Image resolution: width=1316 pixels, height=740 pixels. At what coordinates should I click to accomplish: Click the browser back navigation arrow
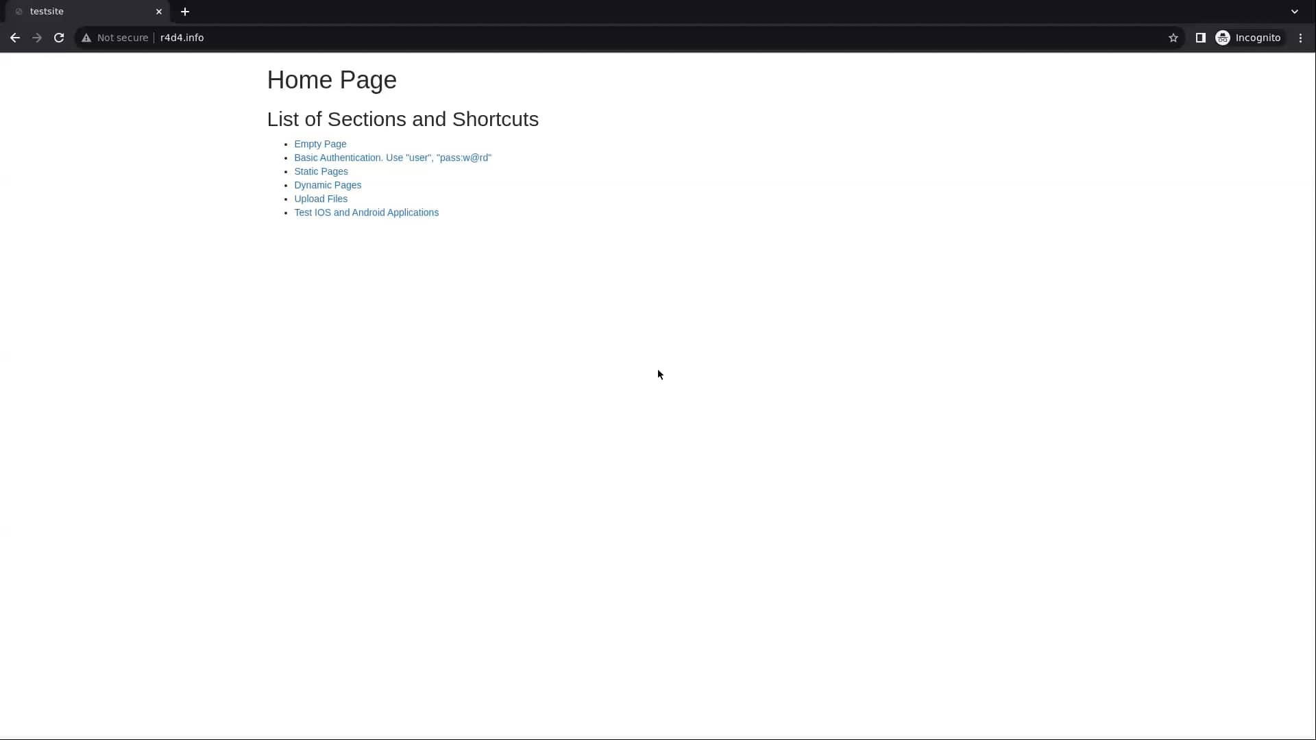tap(14, 38)
